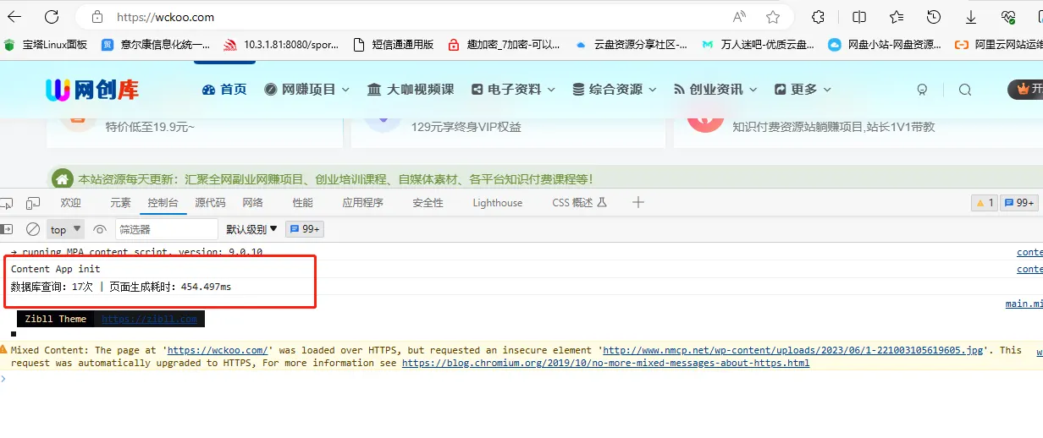Open the 趣加密_7加密 bookmark
1043x438 pixels.
[505, 45]
